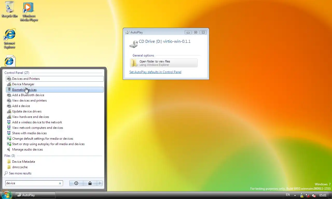Click the Files (3) group header
This screenshot has width=332, height=199.
point(10,156)
